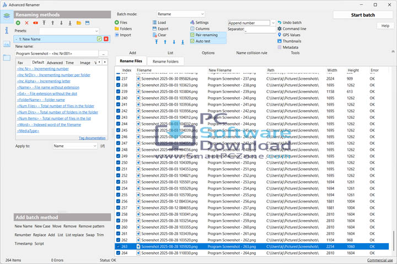397x264 pixels.
Task: Collapse the 1: New Name method
Action: coord(17,39)
